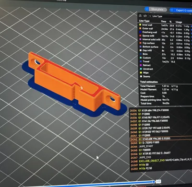Click the white Gap infill legend icon
The height and width of the screenshot is (187, 192).
coord(141,50)
